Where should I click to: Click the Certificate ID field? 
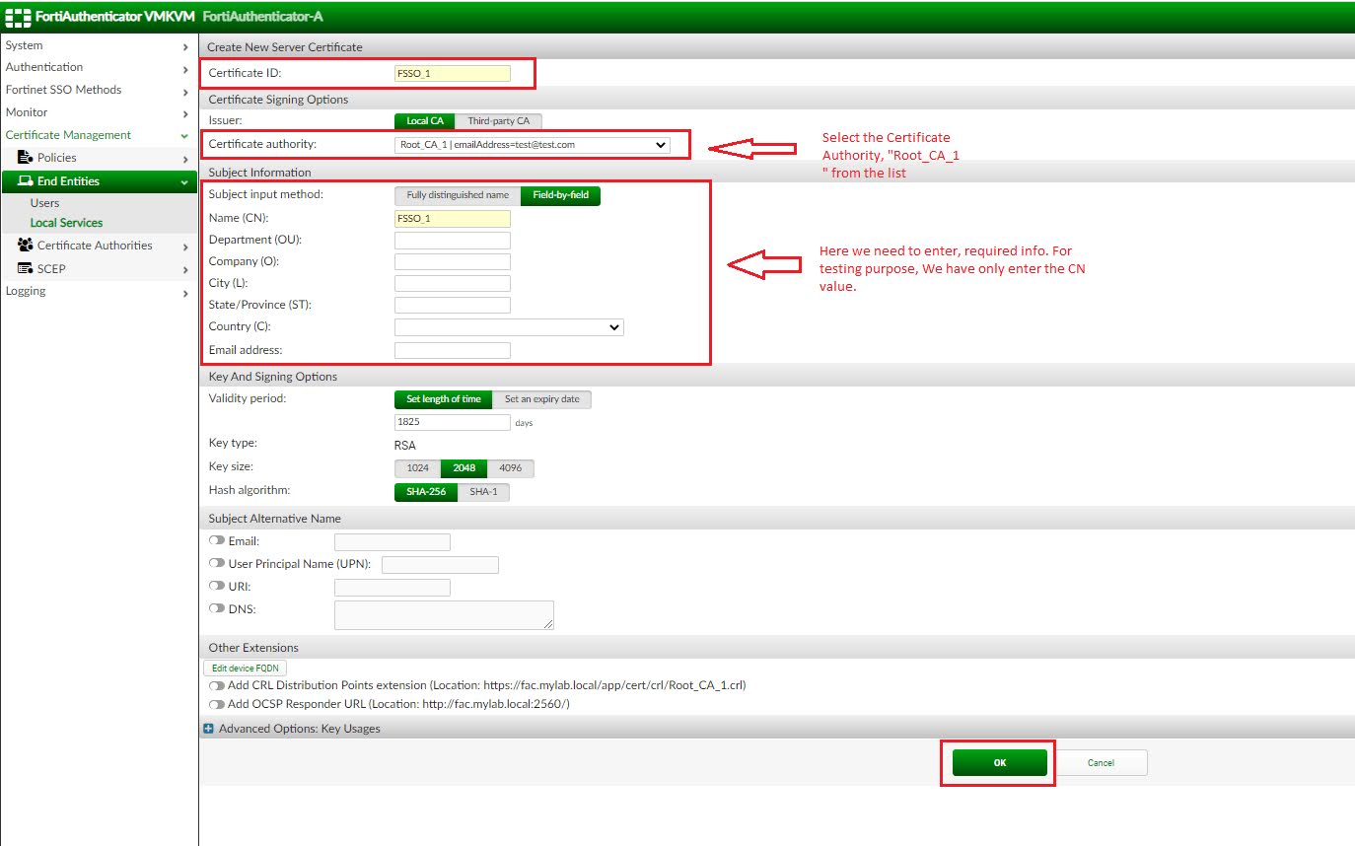click(x=453, y=73)
